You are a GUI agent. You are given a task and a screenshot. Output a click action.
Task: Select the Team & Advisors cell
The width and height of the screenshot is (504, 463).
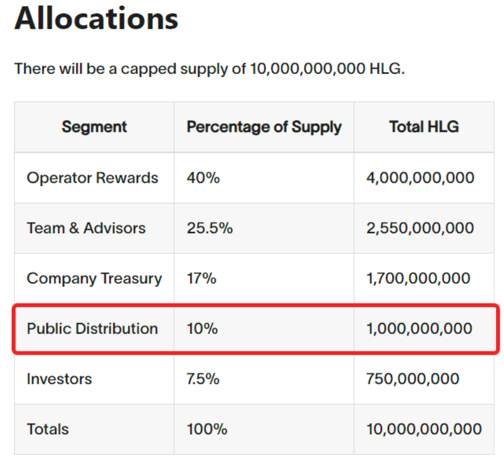click(86, 228)
